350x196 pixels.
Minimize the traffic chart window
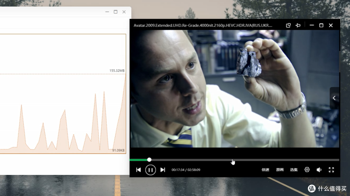pos(107,12)
